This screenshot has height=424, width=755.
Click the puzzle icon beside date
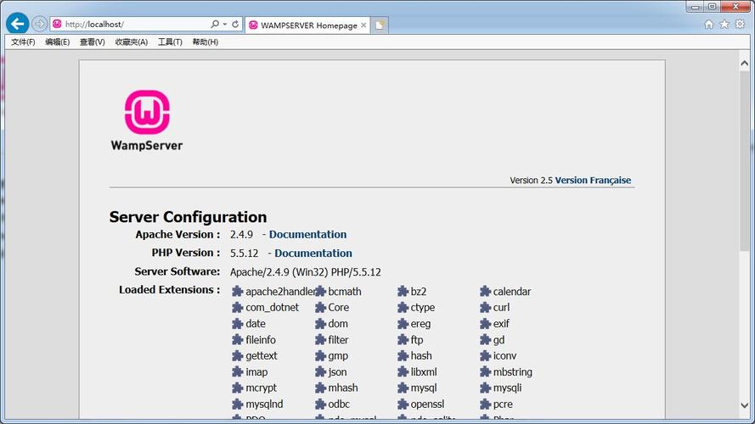pos(238,324)
